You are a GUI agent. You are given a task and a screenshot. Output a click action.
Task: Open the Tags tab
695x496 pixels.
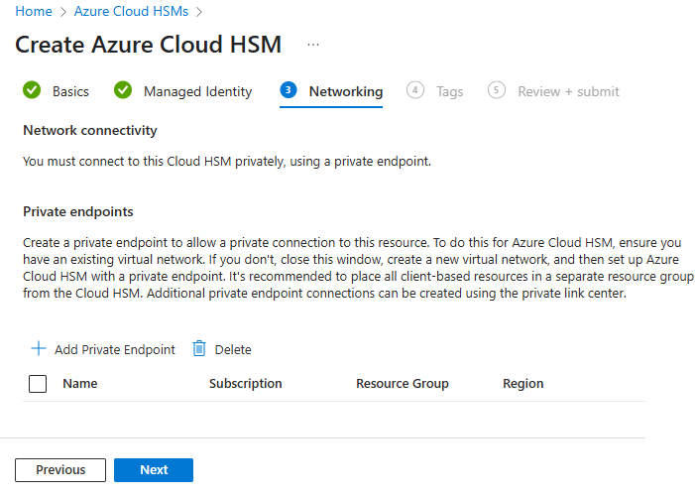pos(449,91)
